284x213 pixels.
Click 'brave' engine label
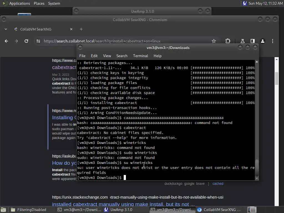pyautogui.click(x=200, y=184)
